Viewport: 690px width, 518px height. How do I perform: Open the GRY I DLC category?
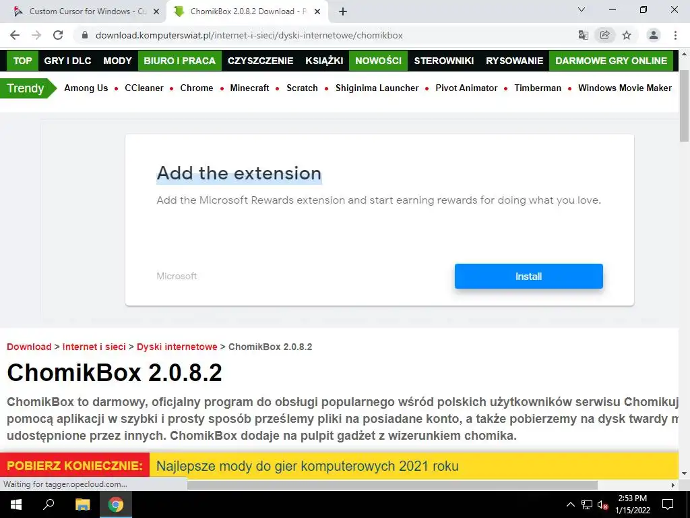pos(68,61)
